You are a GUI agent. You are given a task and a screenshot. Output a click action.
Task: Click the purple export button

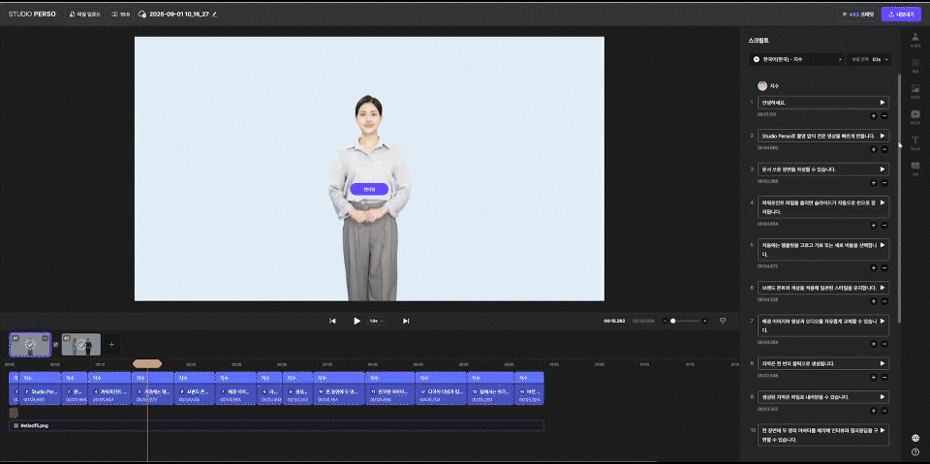click(901, 15)
